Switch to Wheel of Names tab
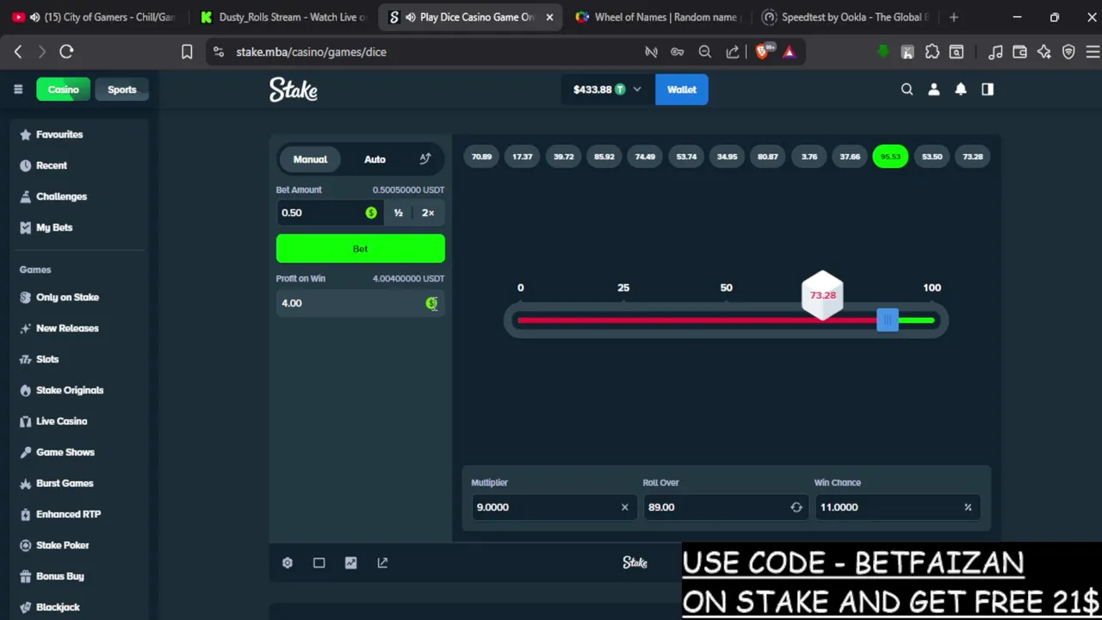Viewport: 1102px width, 620px height. coord(657,17)
